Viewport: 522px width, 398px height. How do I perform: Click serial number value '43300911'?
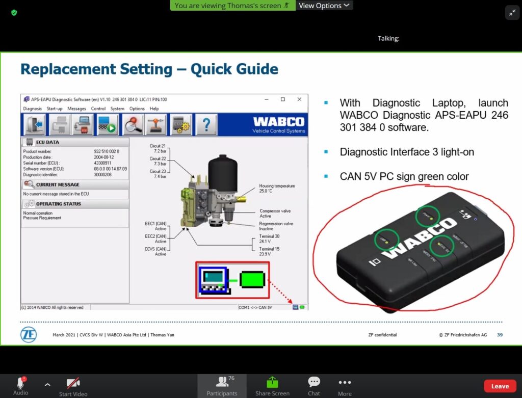coord(102,163)
